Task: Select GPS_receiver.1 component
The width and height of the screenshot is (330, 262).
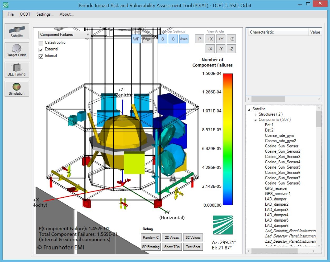Action: pyautogui.click(x=277, y=194)
